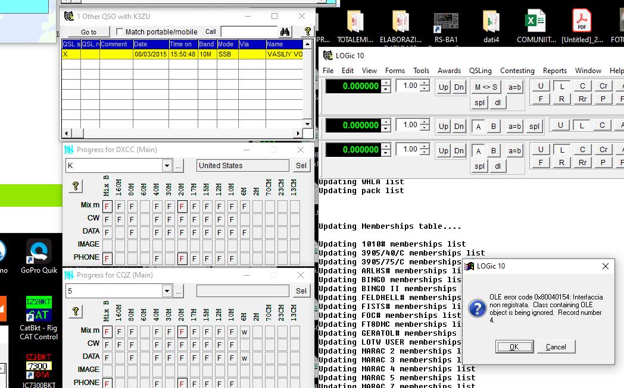624x388 pixels.
Task: Decrease the 1.00 step value in third rig row
Action: [x=425, y=152]
